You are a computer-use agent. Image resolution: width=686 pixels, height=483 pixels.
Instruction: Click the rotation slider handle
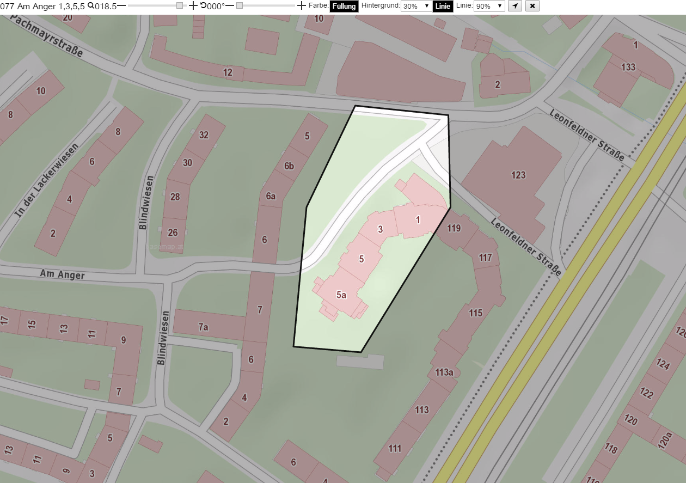(240, 5)
